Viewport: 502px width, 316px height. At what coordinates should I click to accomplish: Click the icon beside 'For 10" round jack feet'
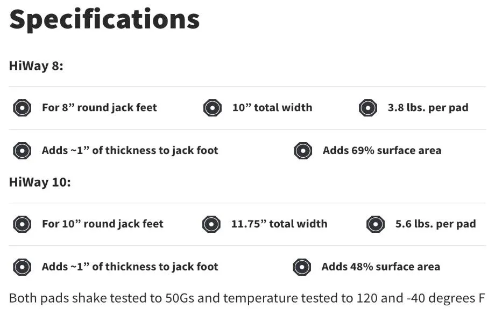coord(22,224)
